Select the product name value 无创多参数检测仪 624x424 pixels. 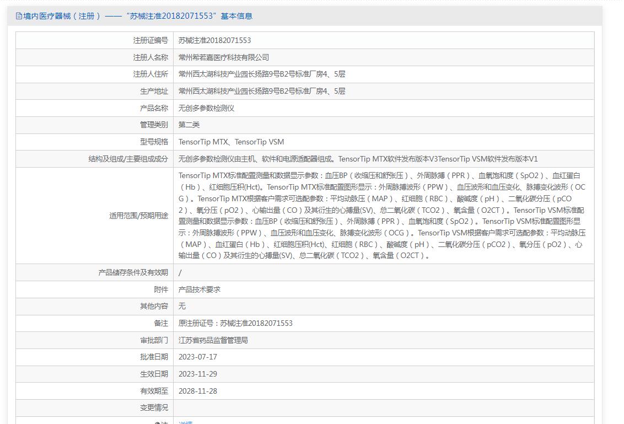(206, 108)
